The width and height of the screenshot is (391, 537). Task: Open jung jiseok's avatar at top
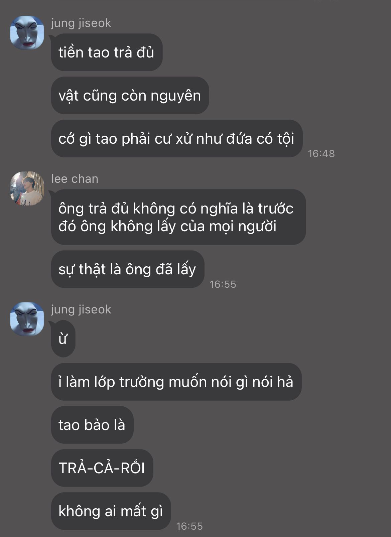27,32
